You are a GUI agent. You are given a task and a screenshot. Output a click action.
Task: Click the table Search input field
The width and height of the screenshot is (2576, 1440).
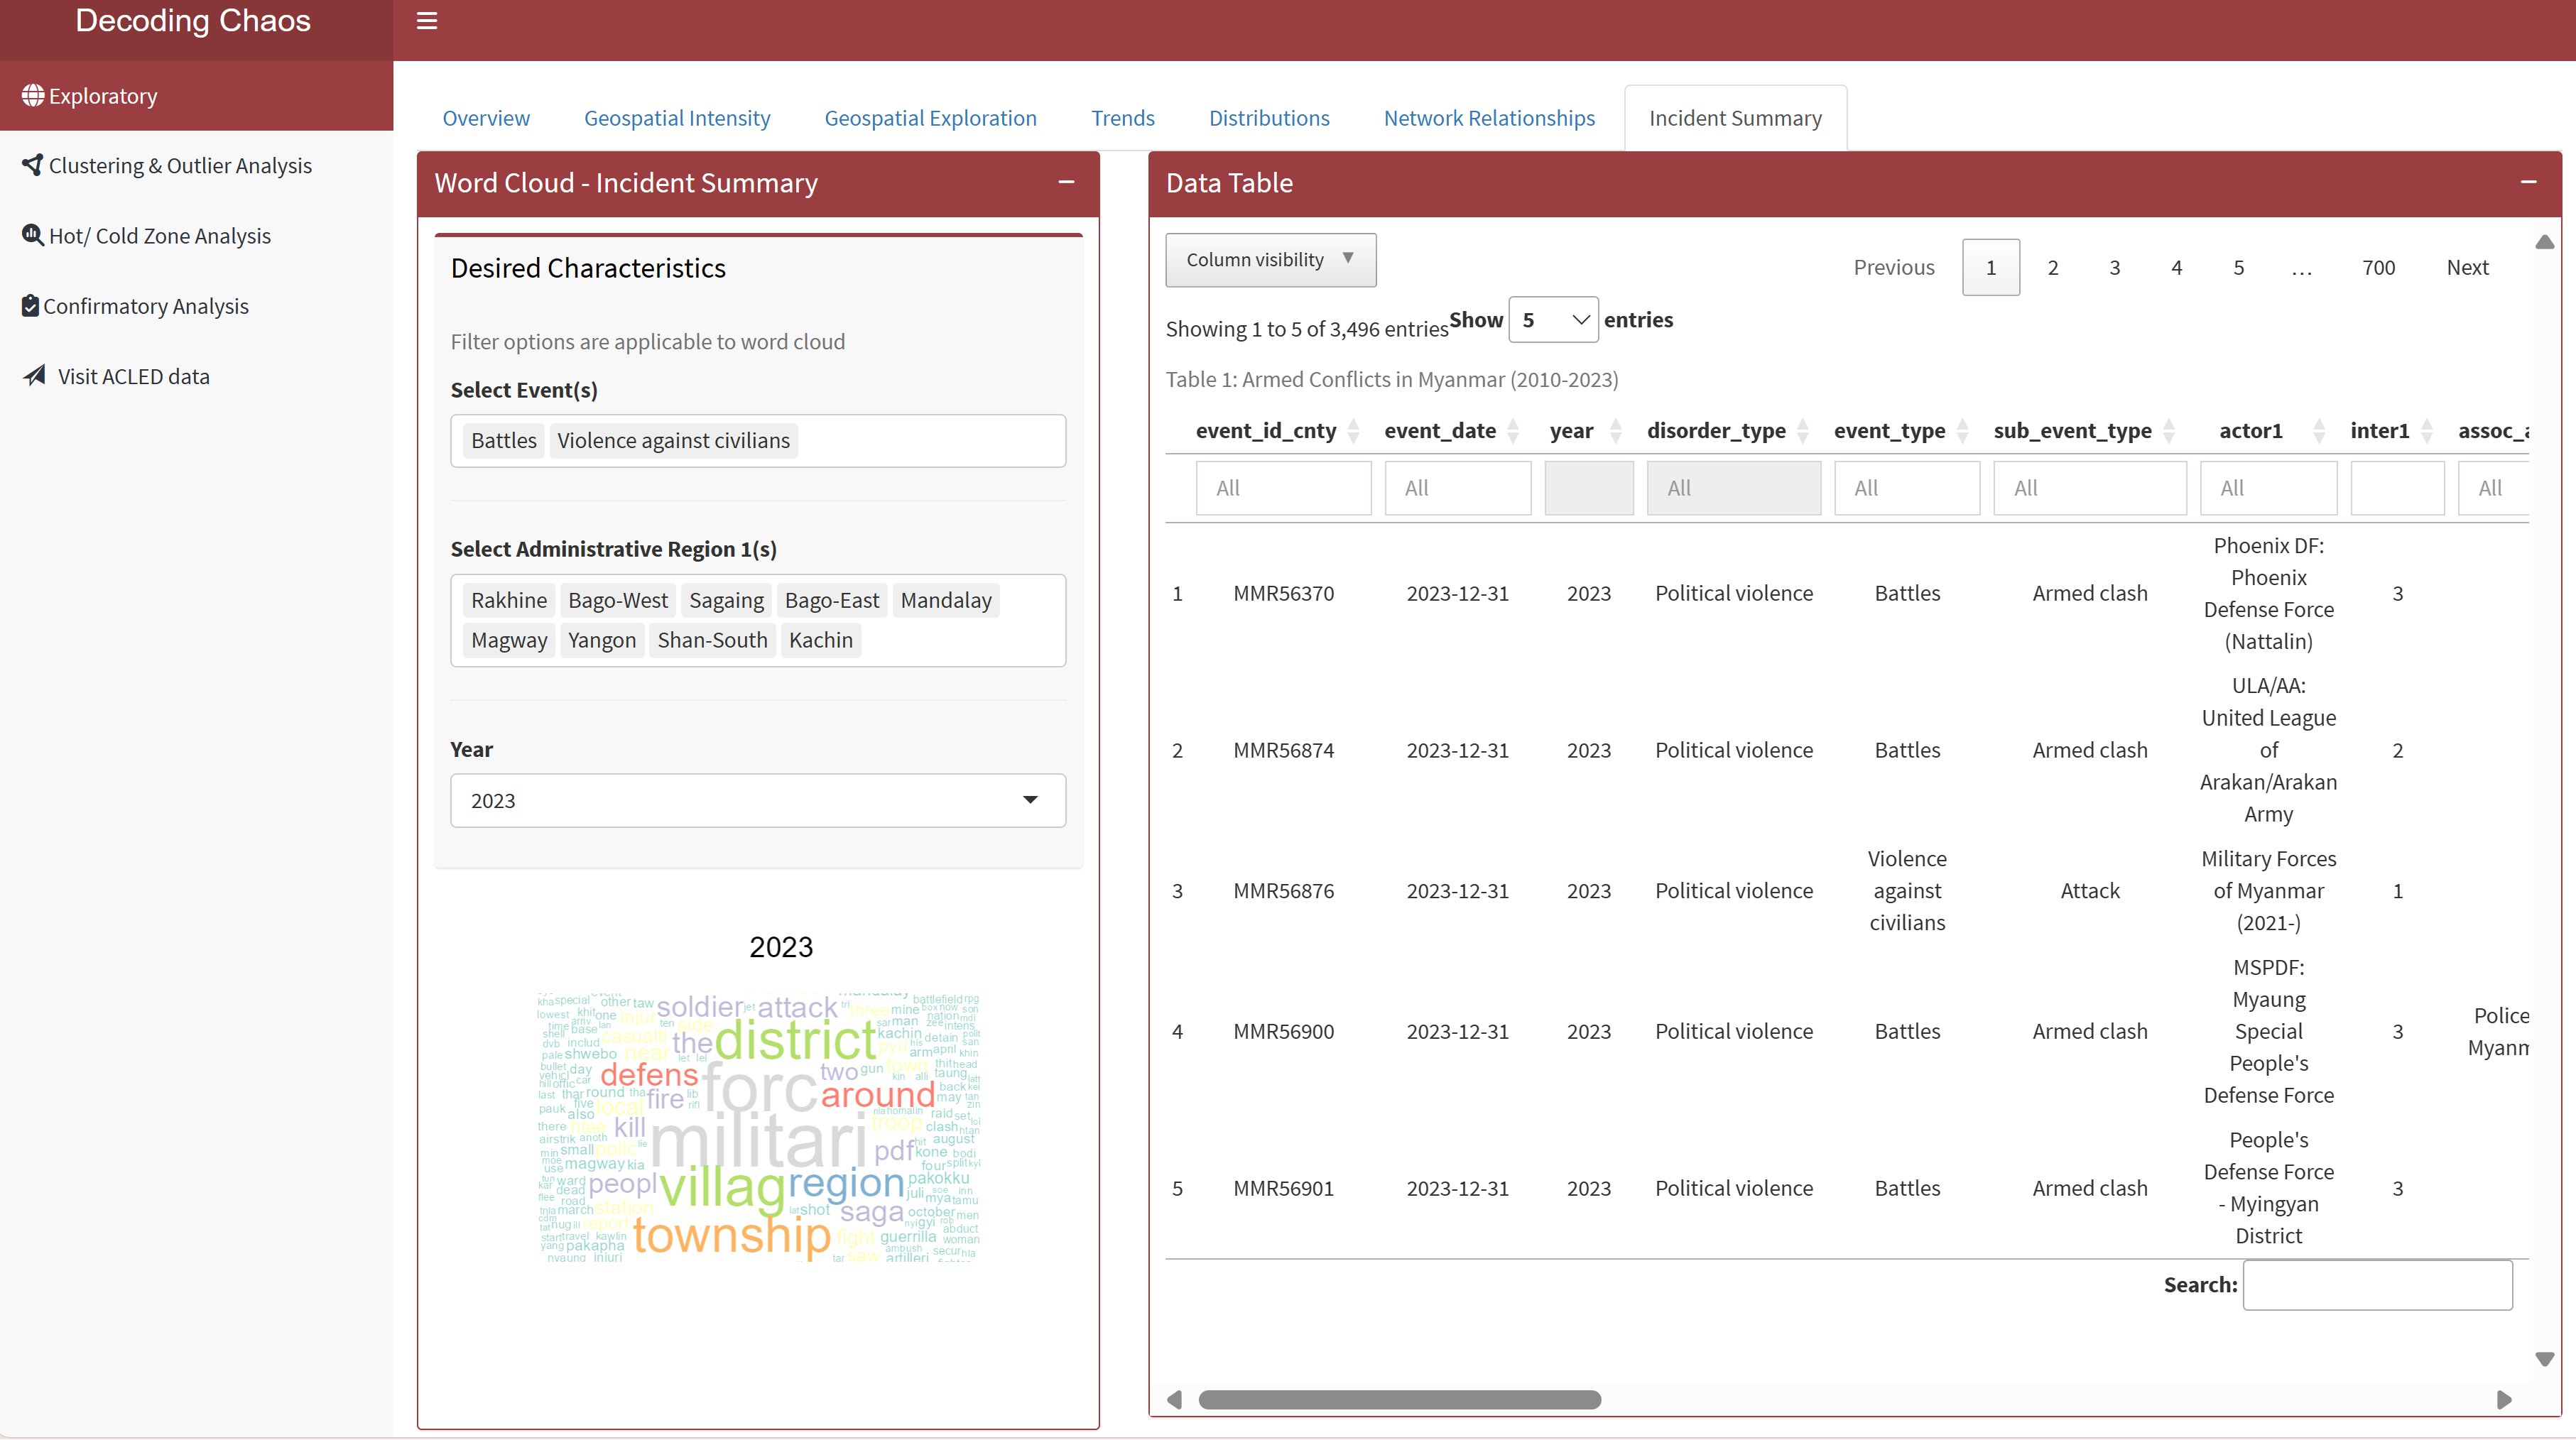(x=2377, y=1285)
